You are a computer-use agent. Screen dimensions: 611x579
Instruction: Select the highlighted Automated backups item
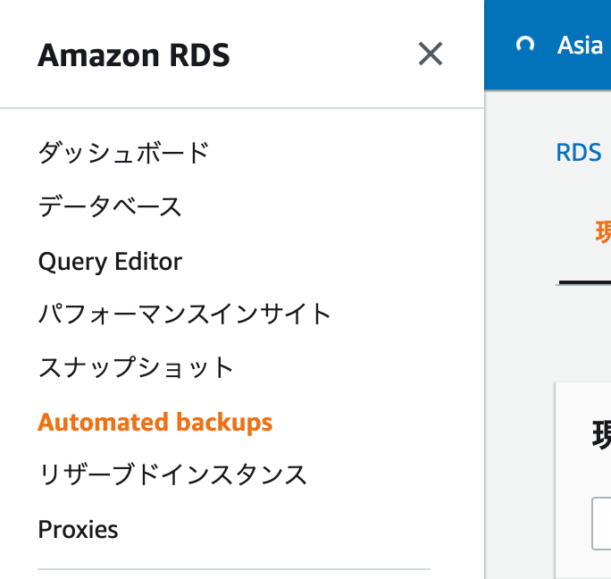155,423
